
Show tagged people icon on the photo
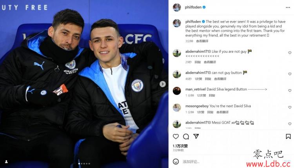(6, 162)
